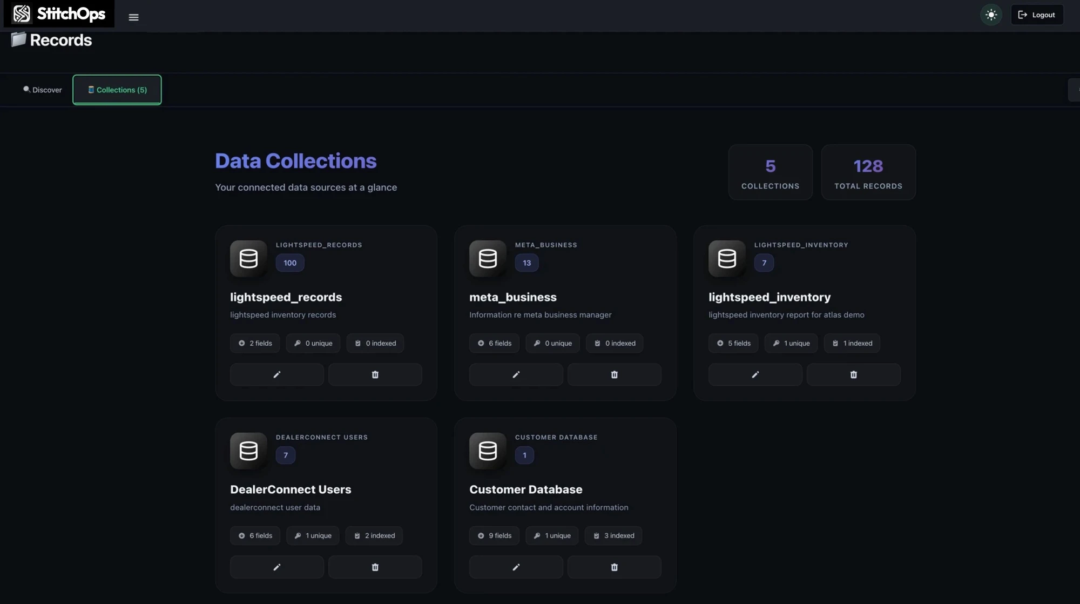Click 'dealerconnect user data' description

[275, 508]
